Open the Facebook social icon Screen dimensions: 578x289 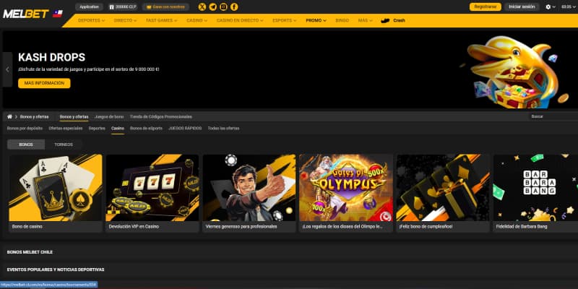[234, 7]
